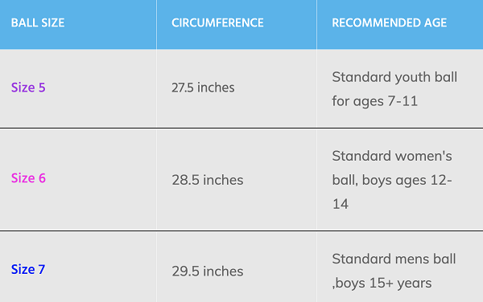Viewport: 483px width, 302px height.
Task: Click the 'for ages 7-11' line
Action: tap(375, 101)
